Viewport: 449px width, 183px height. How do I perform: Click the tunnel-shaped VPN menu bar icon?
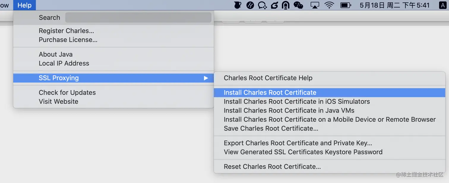click(x=286, y=5)
